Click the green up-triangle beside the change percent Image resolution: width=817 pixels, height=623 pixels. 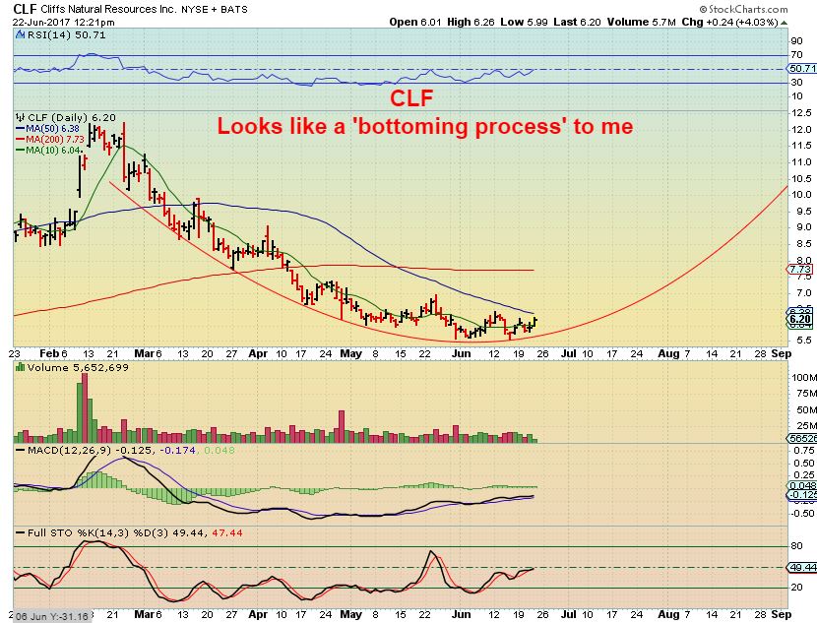click(x=784, y=23)
